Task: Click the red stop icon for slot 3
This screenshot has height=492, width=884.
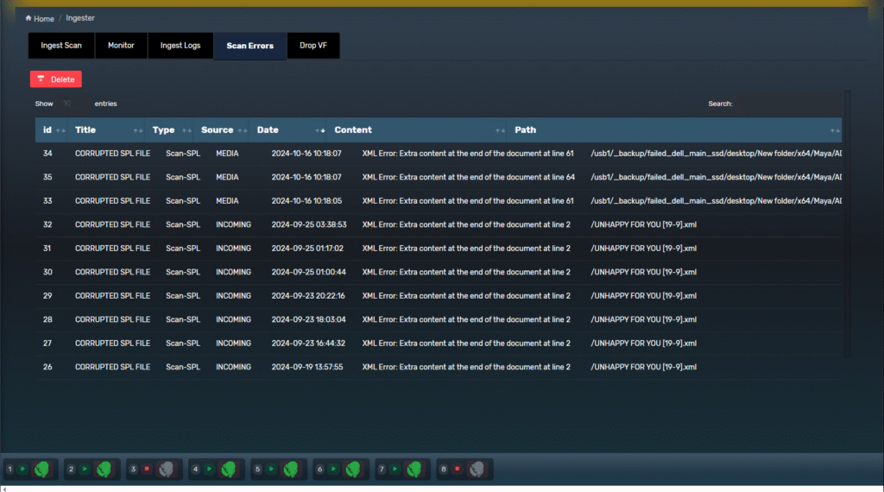Action: pos(147,470)
